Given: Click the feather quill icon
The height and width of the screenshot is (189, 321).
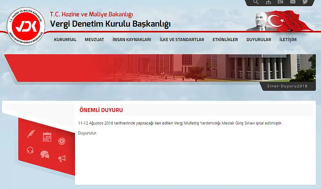Looking at the screenshot, I should tap(31, 134).
